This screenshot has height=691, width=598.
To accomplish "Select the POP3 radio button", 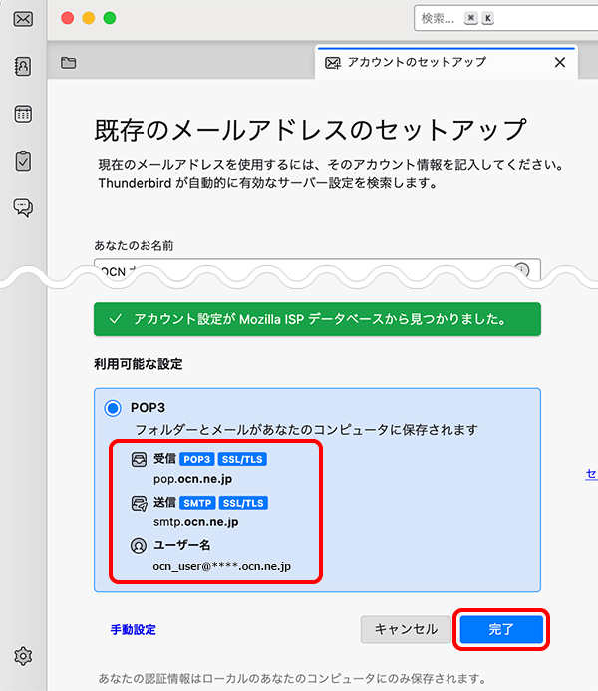I will (x=113, y=408).
